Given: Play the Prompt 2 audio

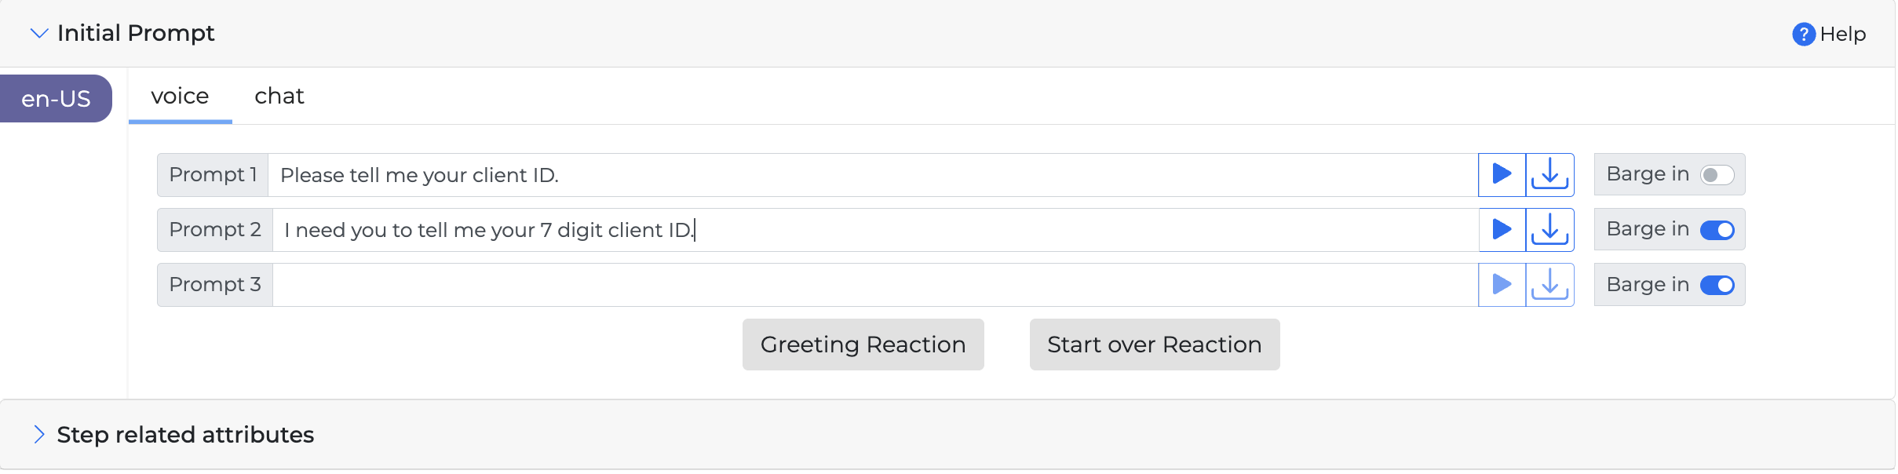Looking at the screenshot, I should point(1502,229).
